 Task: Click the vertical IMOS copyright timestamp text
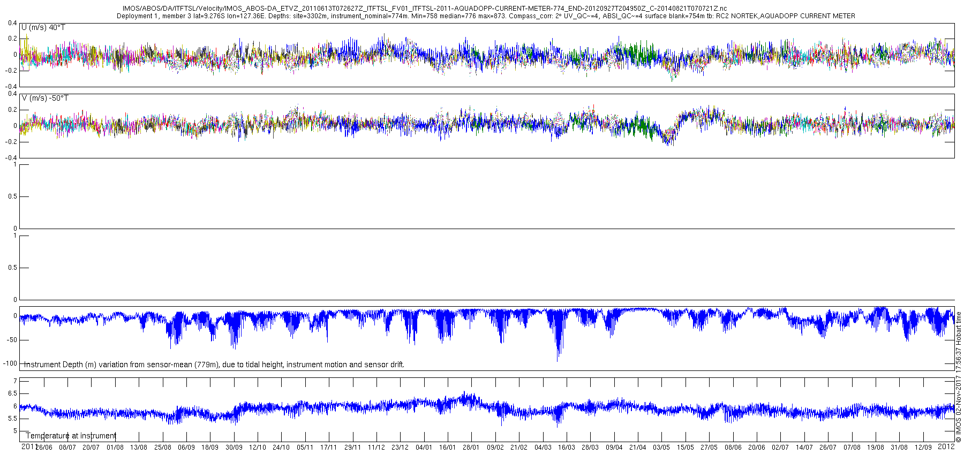[959, 377]
